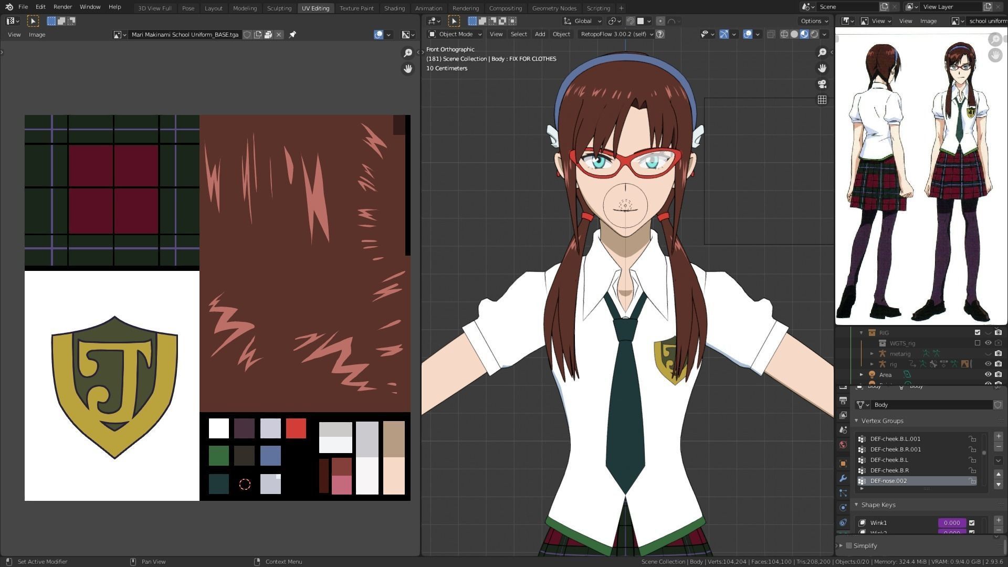Toggle viewport overlays in 3D viewport
Image resolution: width=1008 pixels, height=567 pixels.
[x=748, y=34]
